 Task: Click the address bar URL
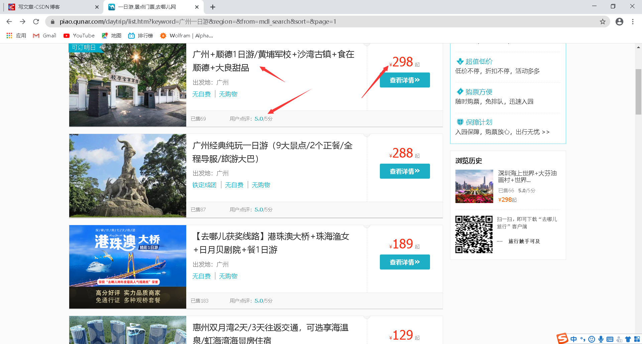click(198, 22)
